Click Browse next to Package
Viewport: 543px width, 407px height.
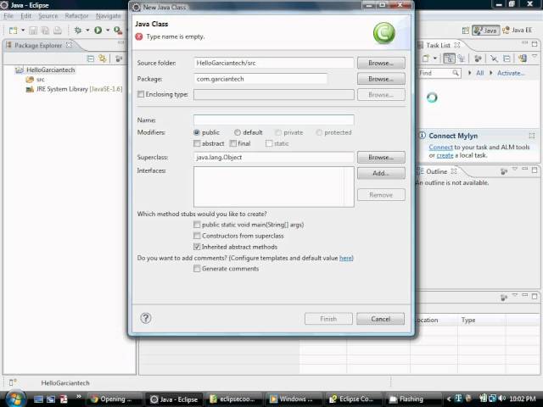[x=381, y=79]
